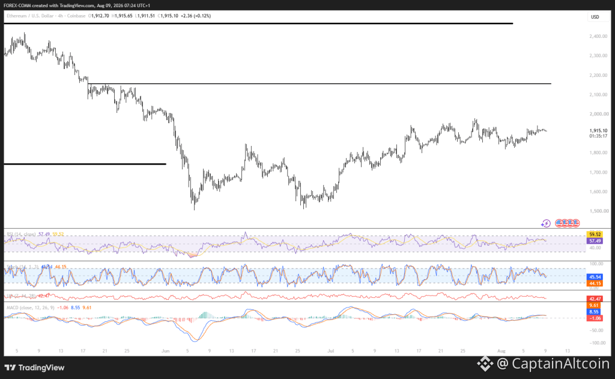Click the 2,100.00 price axis label

[598, 94]
